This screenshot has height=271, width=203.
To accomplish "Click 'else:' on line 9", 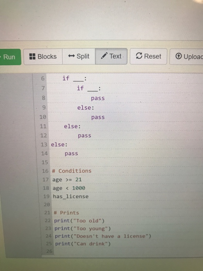I will click(x=85, y=108).
